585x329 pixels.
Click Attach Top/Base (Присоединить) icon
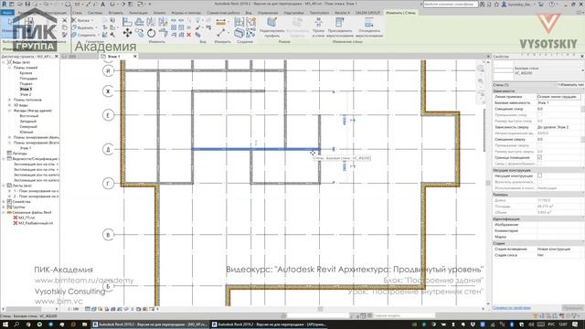point(339,27)
